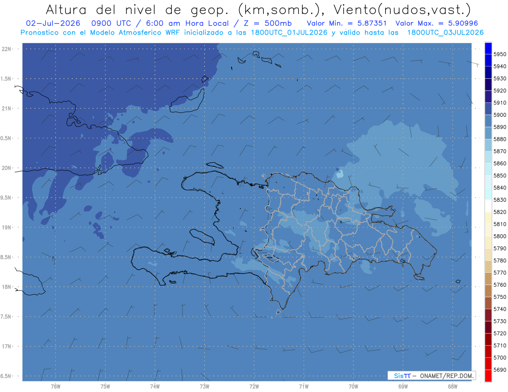Click the 5920 value on the color scale
The height and width of the screenshot is (392, 508).
500,90
